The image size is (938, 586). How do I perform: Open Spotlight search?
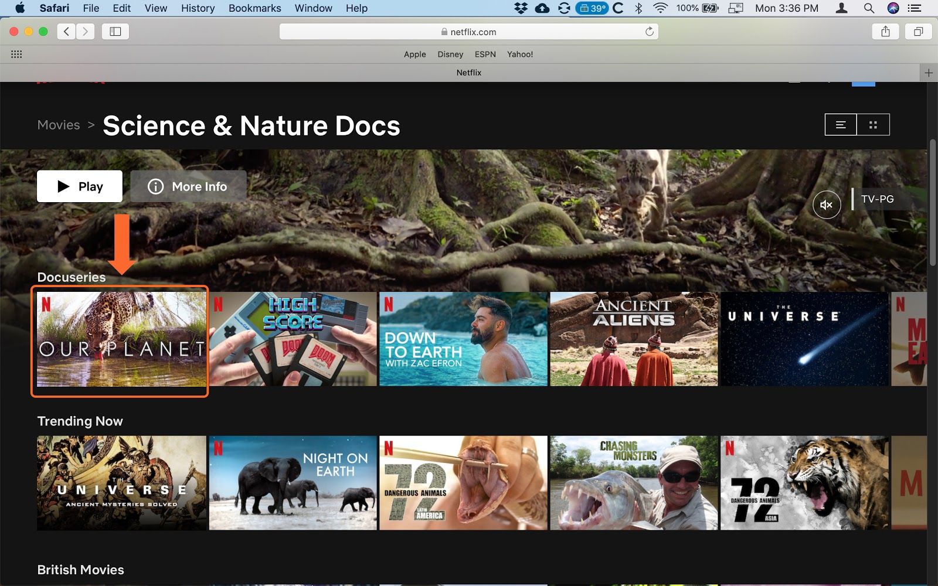coord(869,8)
